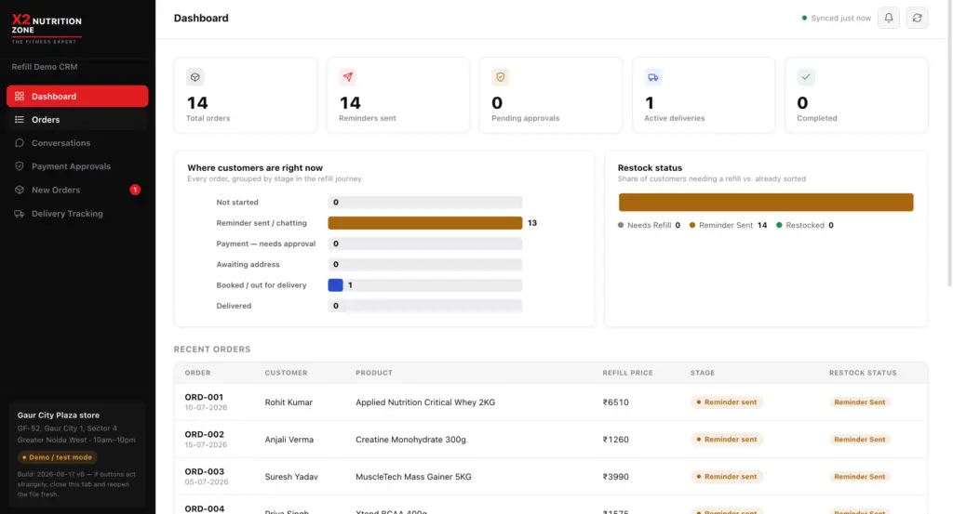Click ORD-002 Reminder Sent restock status badge
Viewport: 953px width, 514px height.
click(x=859, y=440)
